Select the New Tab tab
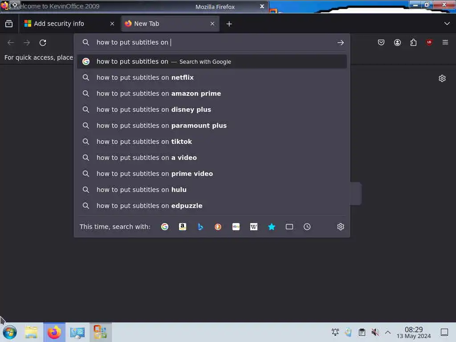 coord(170,24)
